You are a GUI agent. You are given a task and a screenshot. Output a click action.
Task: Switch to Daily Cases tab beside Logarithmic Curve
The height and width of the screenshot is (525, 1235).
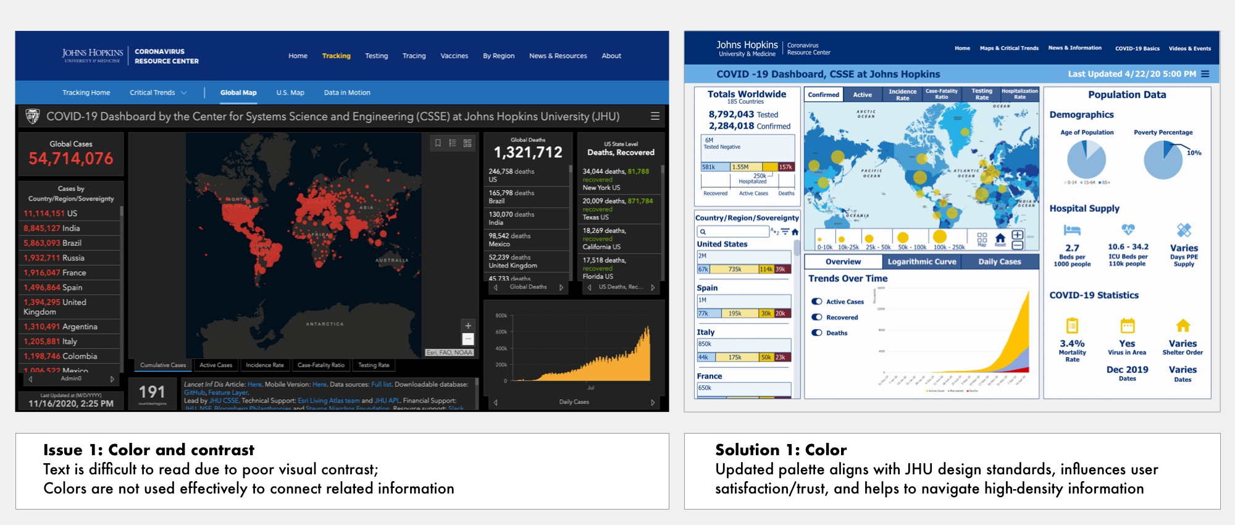coord(1000,262)
